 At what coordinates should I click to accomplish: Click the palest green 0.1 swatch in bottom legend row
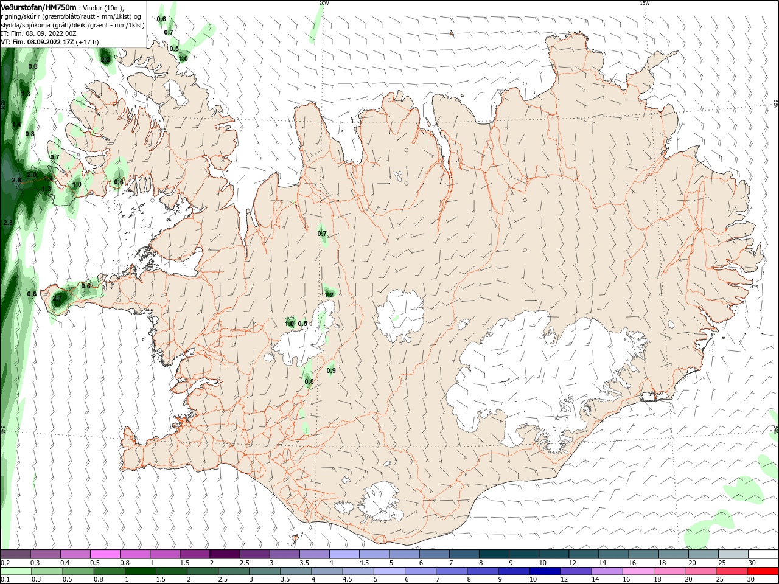[15, 571]
